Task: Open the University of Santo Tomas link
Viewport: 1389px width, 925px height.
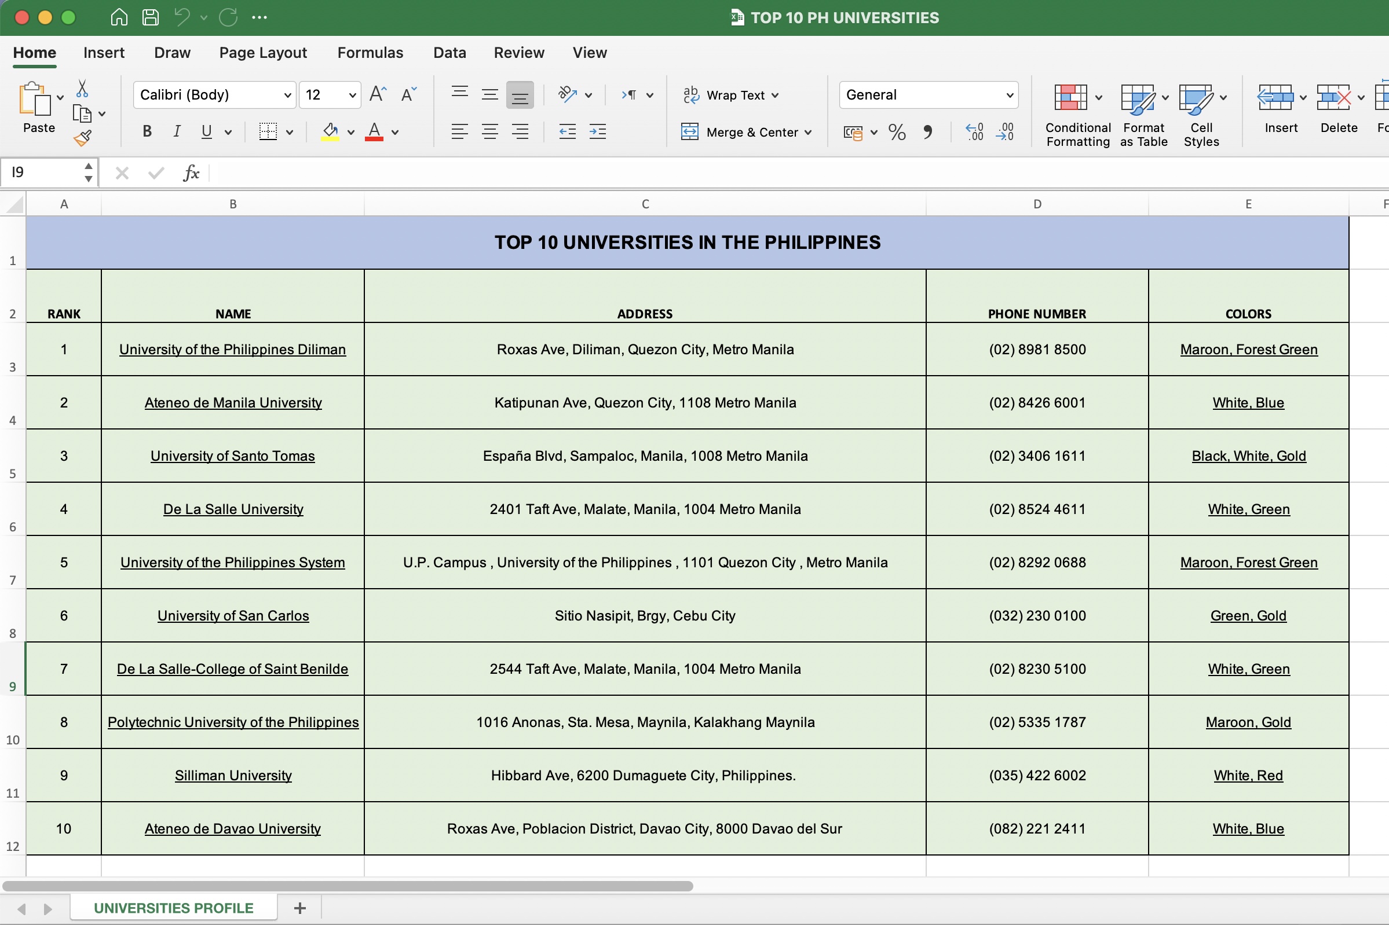Action: coord(233,456)
